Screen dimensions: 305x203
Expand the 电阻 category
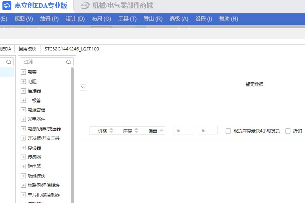[23, 82]
